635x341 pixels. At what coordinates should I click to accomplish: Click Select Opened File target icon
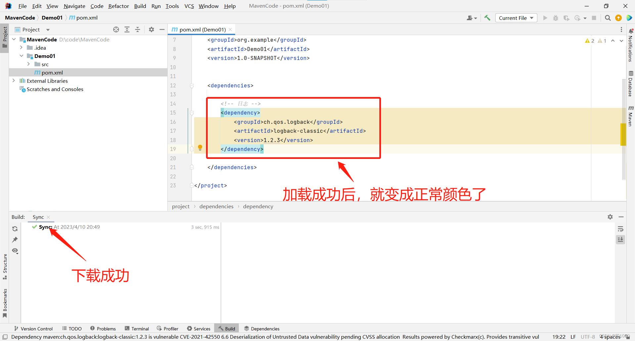click(116, 29)
